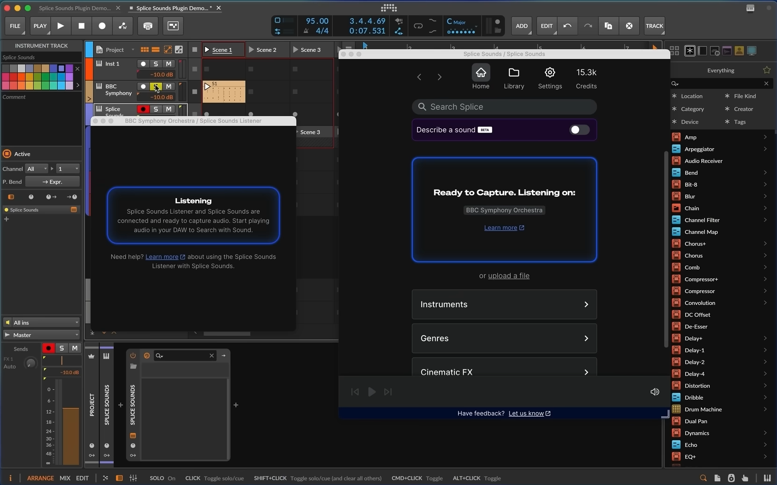777x485 pixels.
Task: Open the Channel All dropdown
Action: tap(37, 169)
